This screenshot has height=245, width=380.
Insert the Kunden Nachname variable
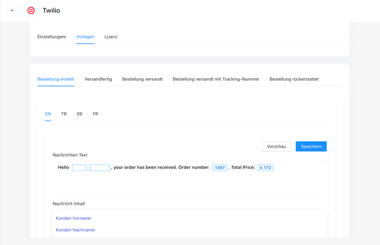click(x=75, y=230)
